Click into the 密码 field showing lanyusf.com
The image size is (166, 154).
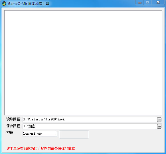[x=40, y=134]
